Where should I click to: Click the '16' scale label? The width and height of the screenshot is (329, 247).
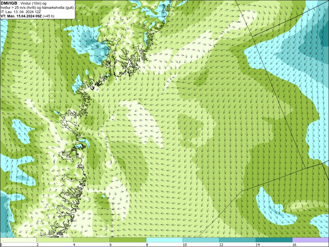click(294, 245)
